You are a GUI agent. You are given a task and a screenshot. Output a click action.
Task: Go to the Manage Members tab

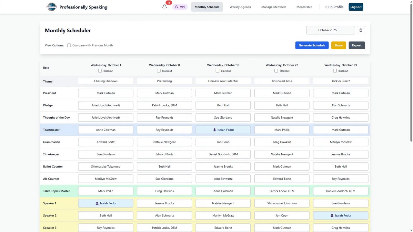(274, 7)
